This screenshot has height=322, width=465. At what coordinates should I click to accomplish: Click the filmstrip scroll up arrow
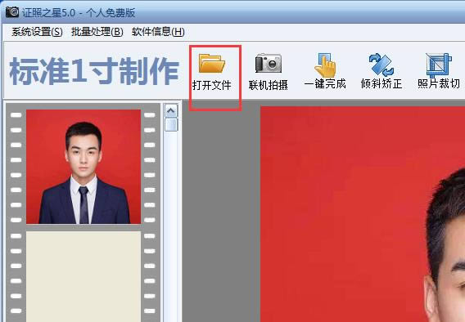pos(171,111)
